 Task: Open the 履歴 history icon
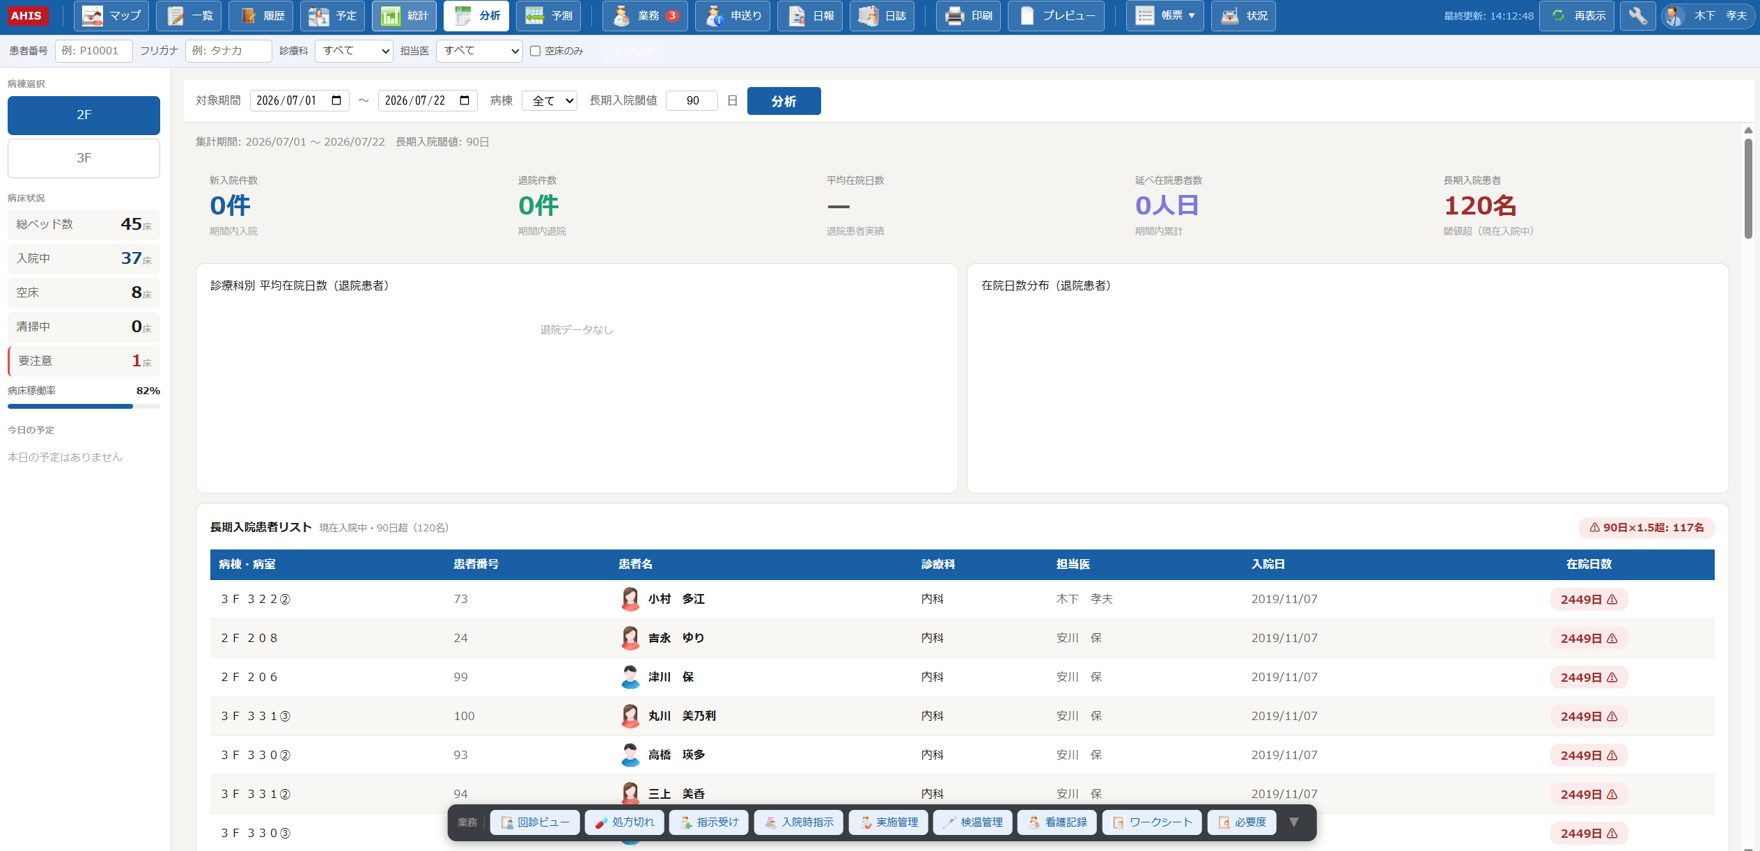pyautogui.click(x=249, y=16)
